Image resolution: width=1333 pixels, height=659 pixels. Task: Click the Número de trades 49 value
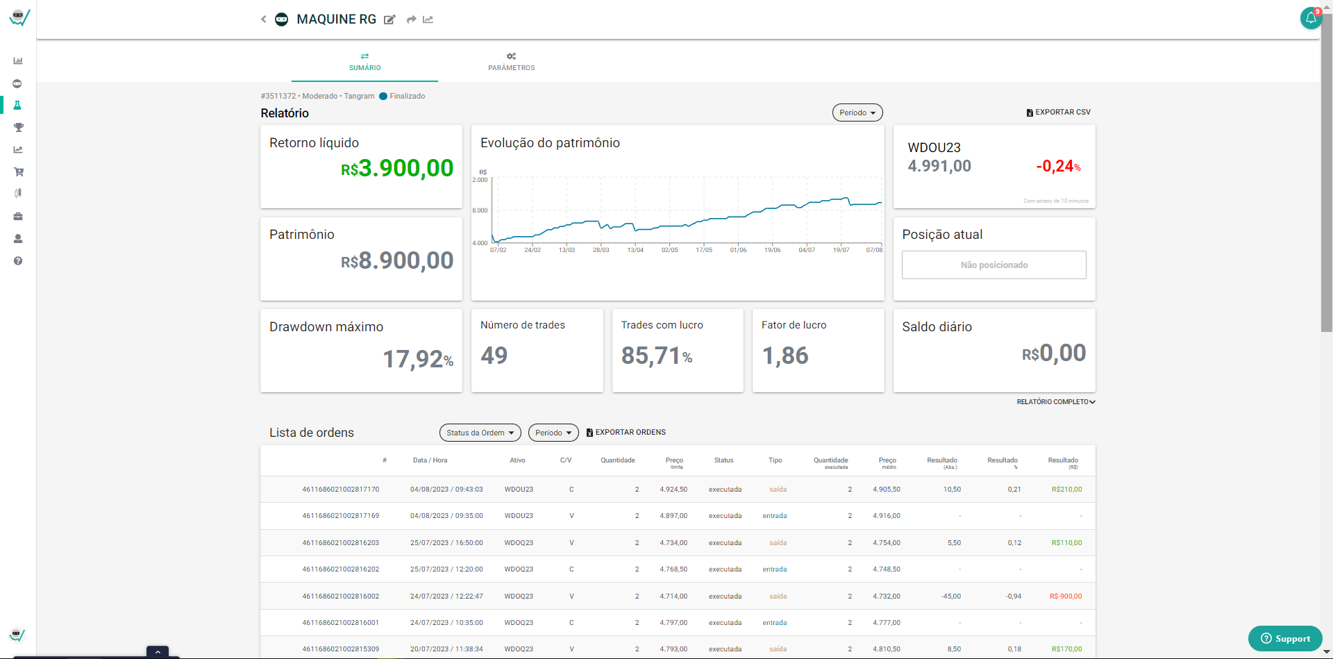point(494,356)
